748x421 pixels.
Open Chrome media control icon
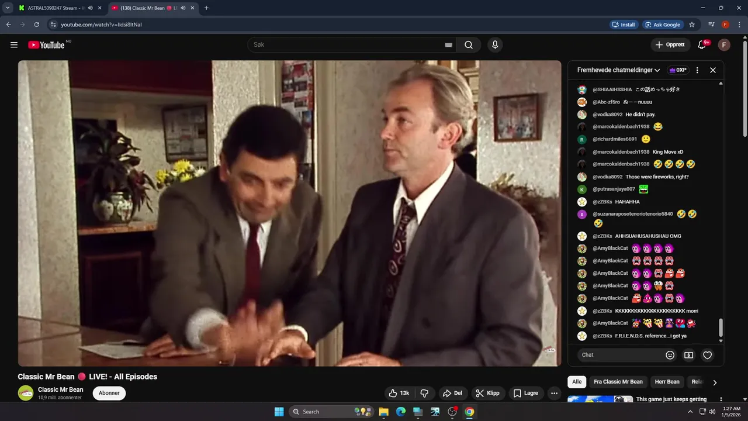point(711,25)
